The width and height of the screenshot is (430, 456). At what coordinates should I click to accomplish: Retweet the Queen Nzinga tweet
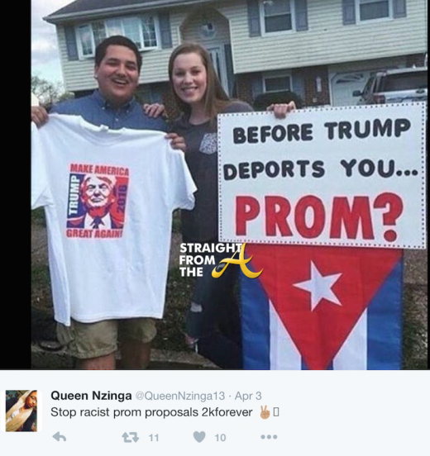(x=130, y=437)
